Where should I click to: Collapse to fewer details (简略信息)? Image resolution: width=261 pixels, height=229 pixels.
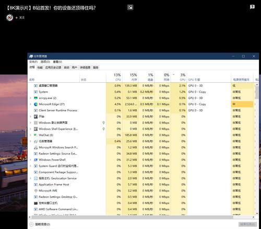point(40,224)
